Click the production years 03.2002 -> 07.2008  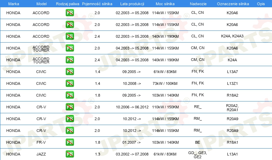coord(132,154)
